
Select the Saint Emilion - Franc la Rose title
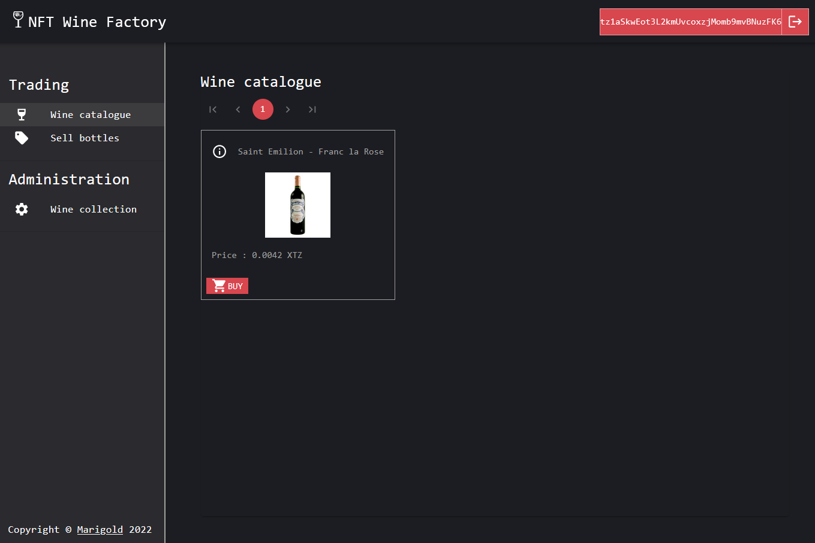point(310,151)
